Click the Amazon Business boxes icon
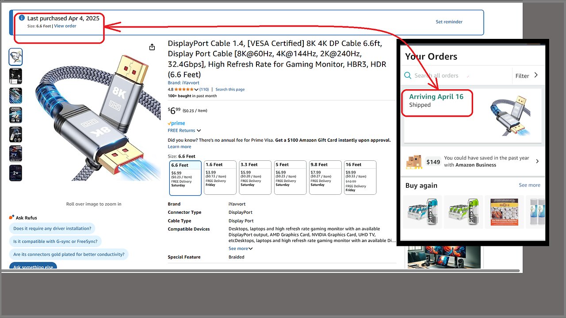The image size is (566, 318). (x=414, y=162)
